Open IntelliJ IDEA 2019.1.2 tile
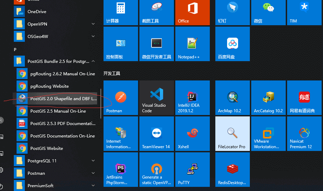 point(192,98)
